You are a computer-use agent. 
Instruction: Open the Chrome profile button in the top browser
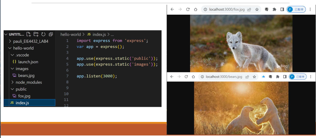296,10
